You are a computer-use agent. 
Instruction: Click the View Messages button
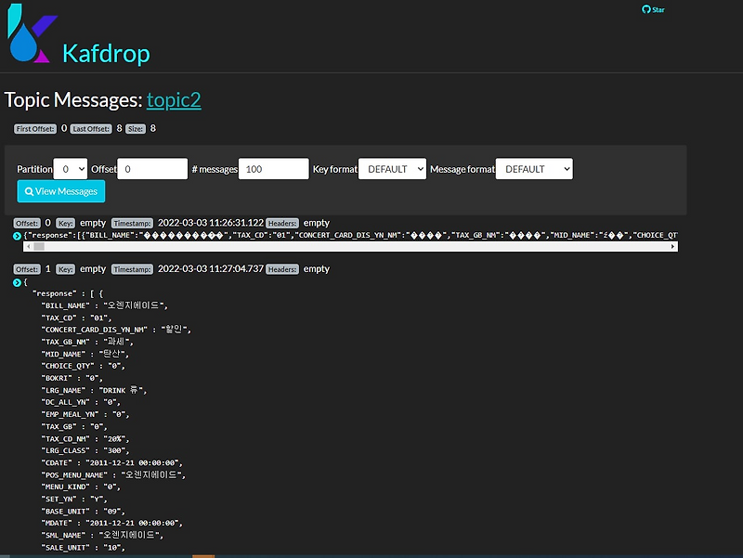click(60, 191)
